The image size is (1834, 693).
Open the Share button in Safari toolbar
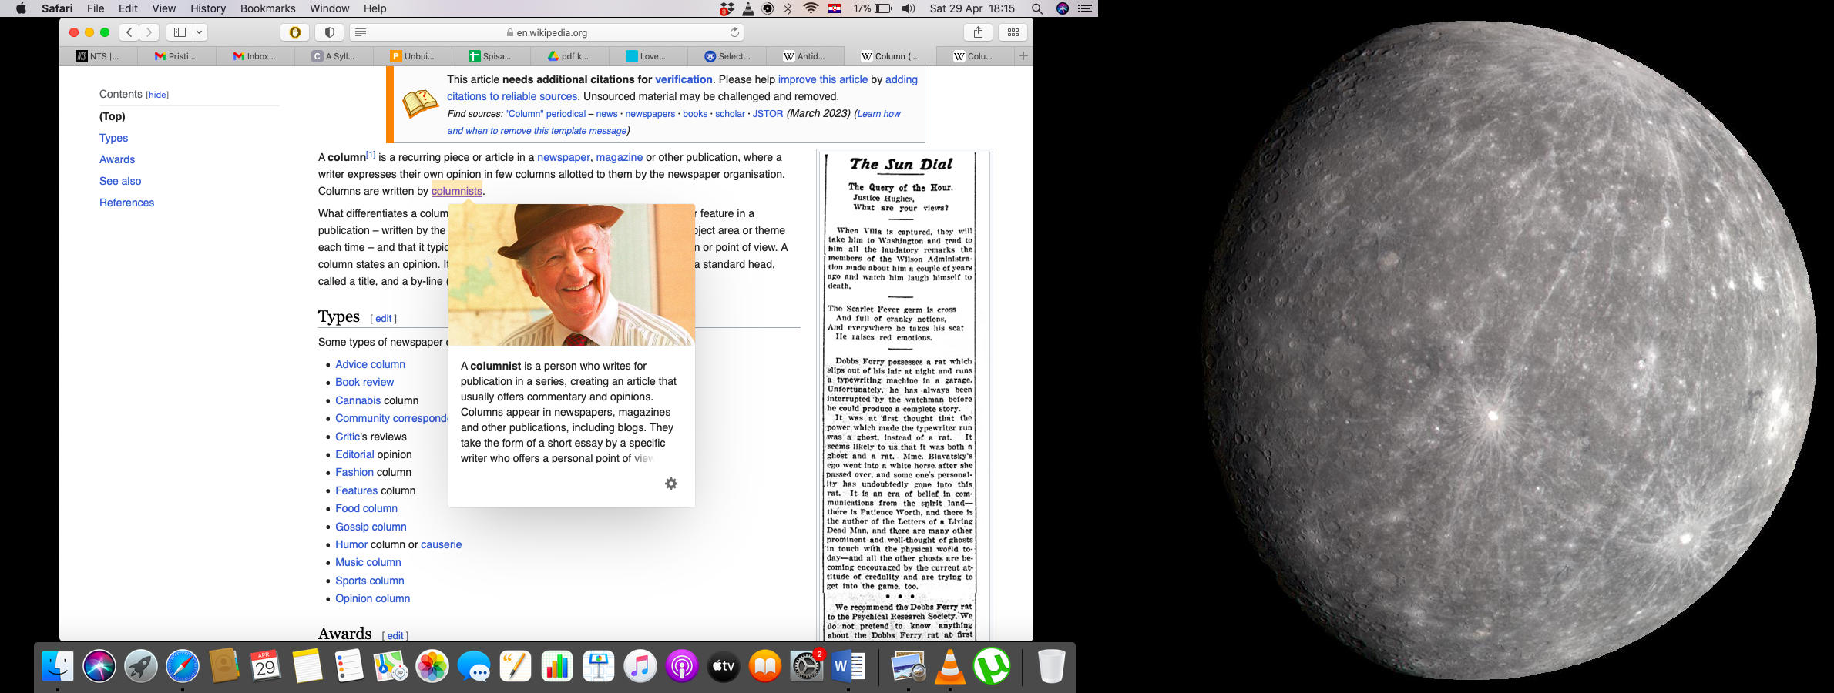click(x=978, y=32)
